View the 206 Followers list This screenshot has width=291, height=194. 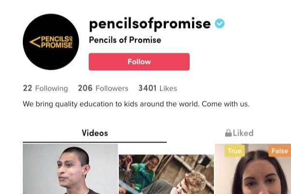103,88
